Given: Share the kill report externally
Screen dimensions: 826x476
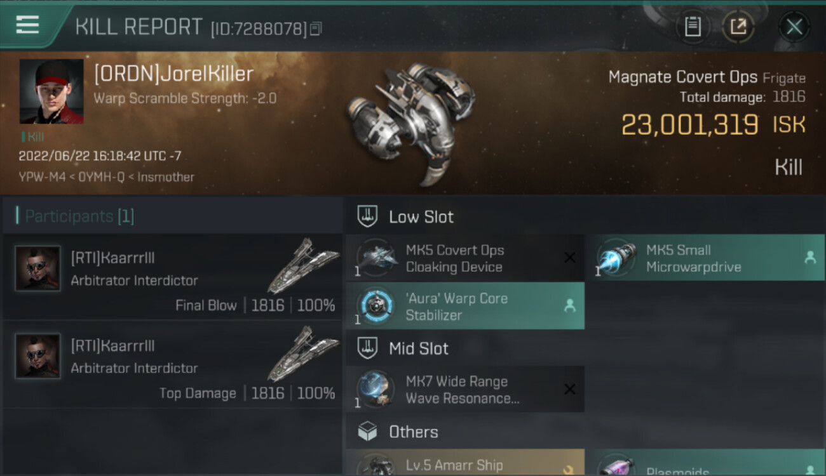Looking at the screenshot, I should (x=738, y=27).
